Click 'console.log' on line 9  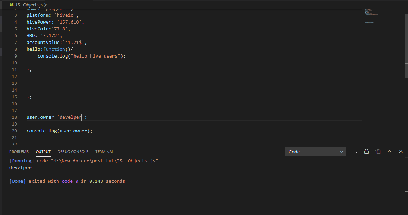point(53,56)
